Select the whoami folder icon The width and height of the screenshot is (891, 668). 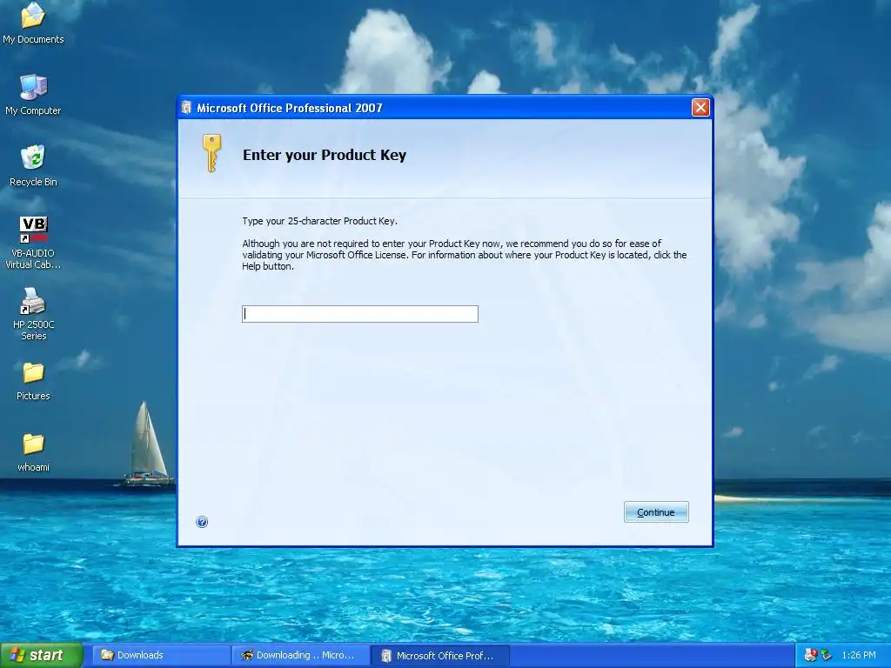click(x=33, y=452)
